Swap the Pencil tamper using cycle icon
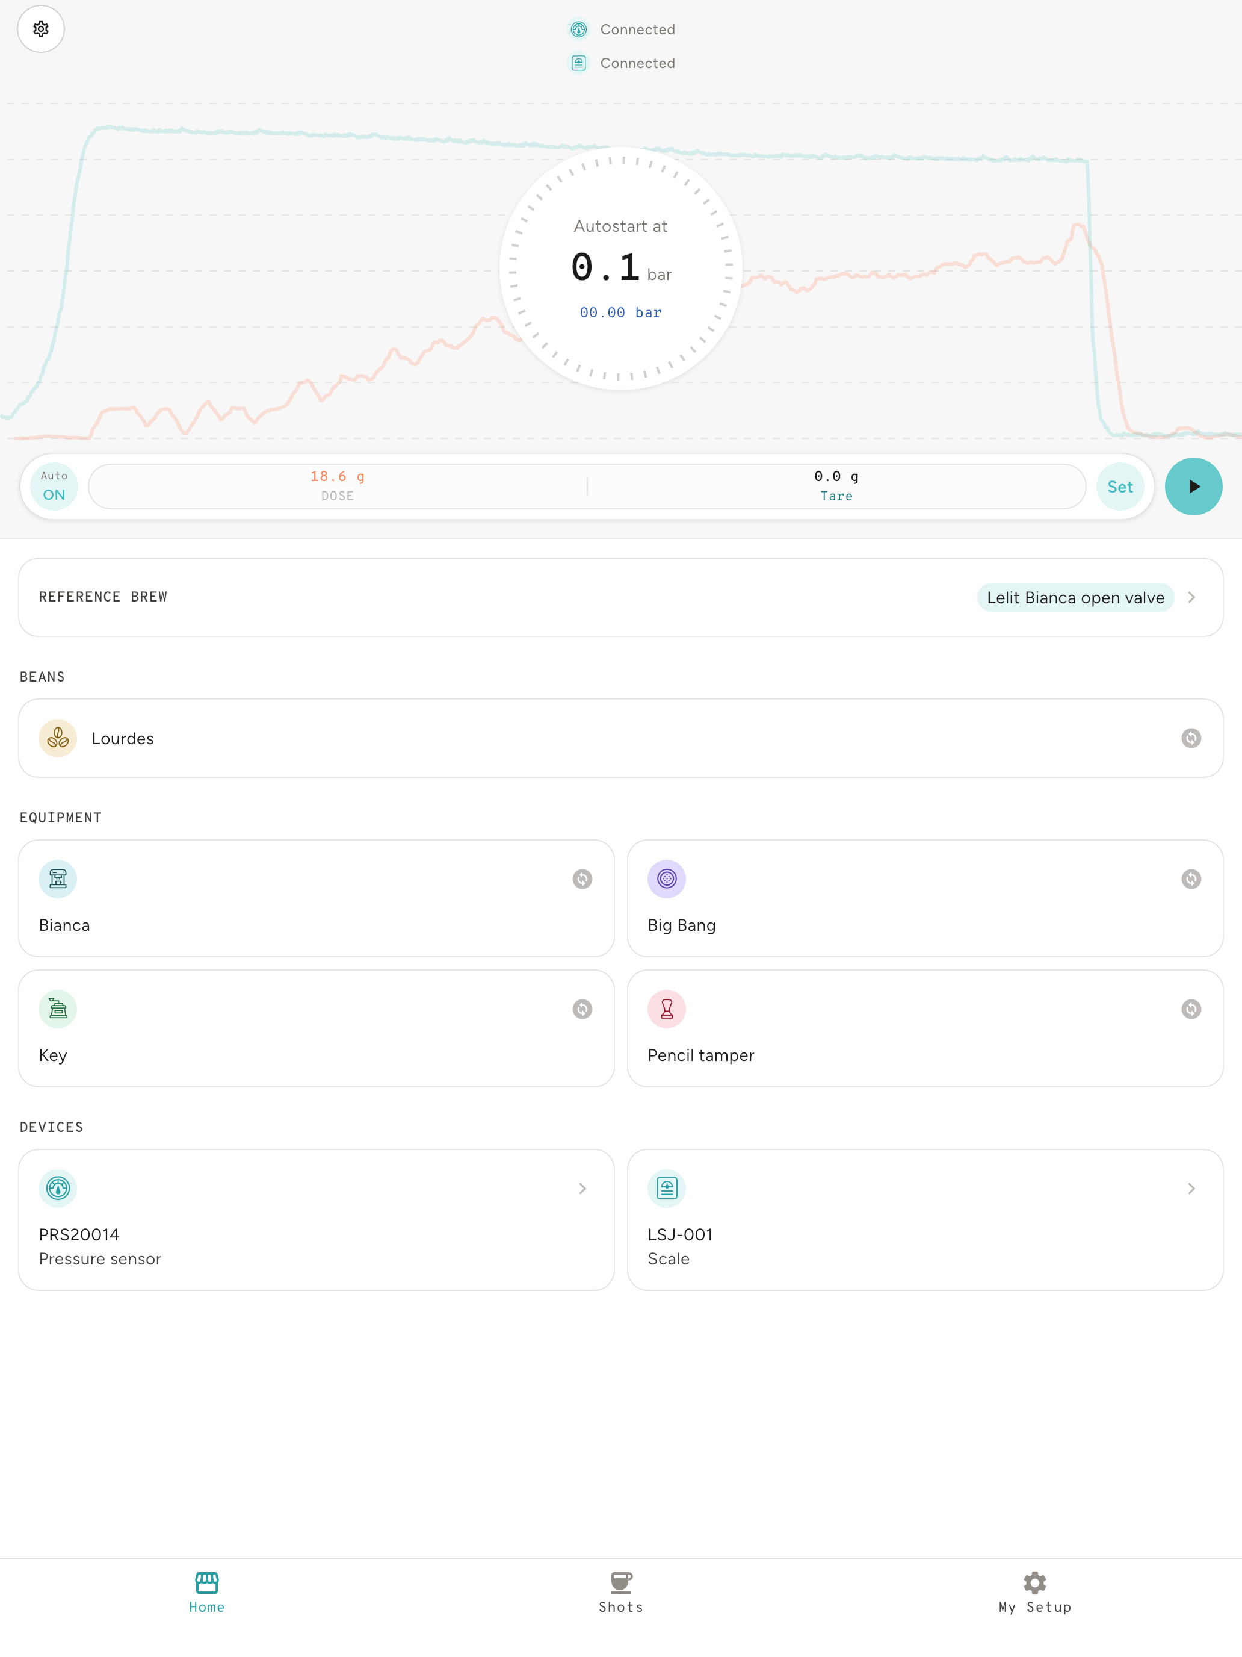Viewport: 1242px width, 1657px height. [1191, 1009]
